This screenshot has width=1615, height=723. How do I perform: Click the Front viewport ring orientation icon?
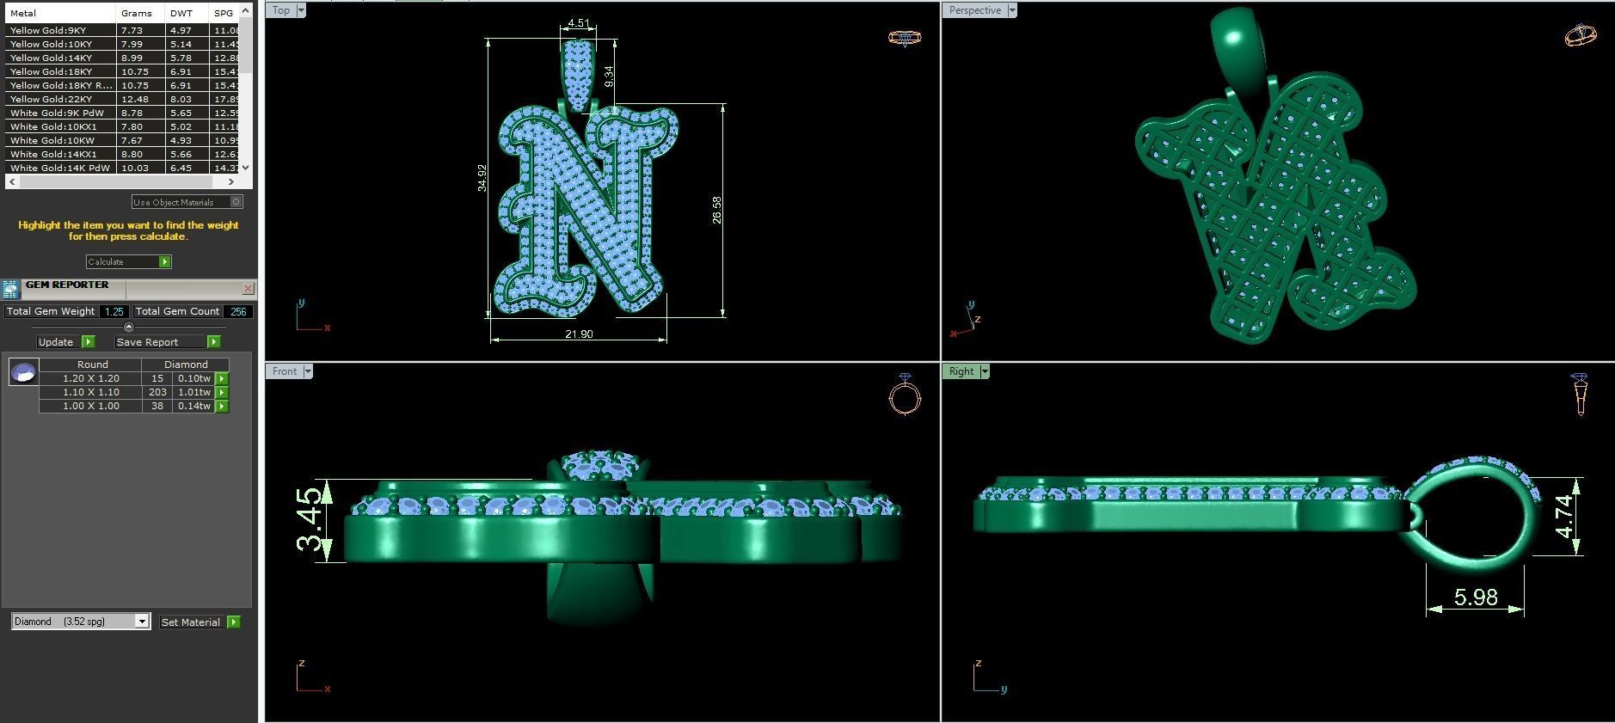tap(905, 395)
